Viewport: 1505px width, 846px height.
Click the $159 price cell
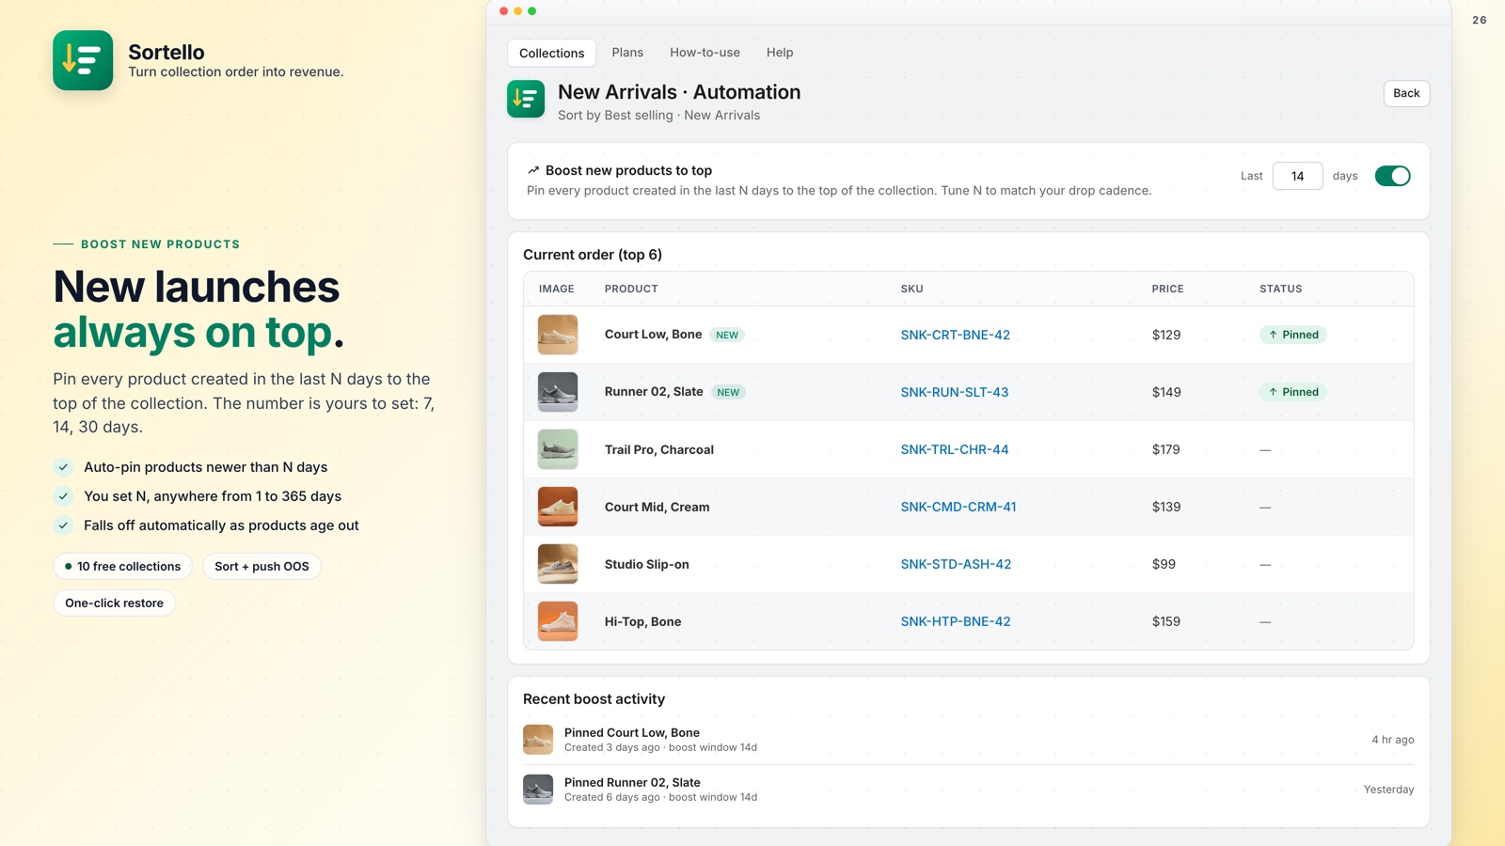tap(1165, 621)
